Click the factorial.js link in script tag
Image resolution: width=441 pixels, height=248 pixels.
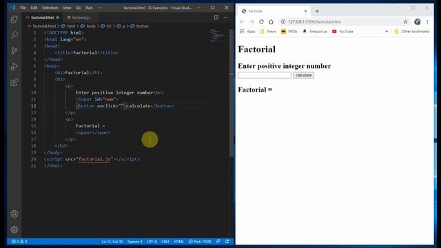94,159
